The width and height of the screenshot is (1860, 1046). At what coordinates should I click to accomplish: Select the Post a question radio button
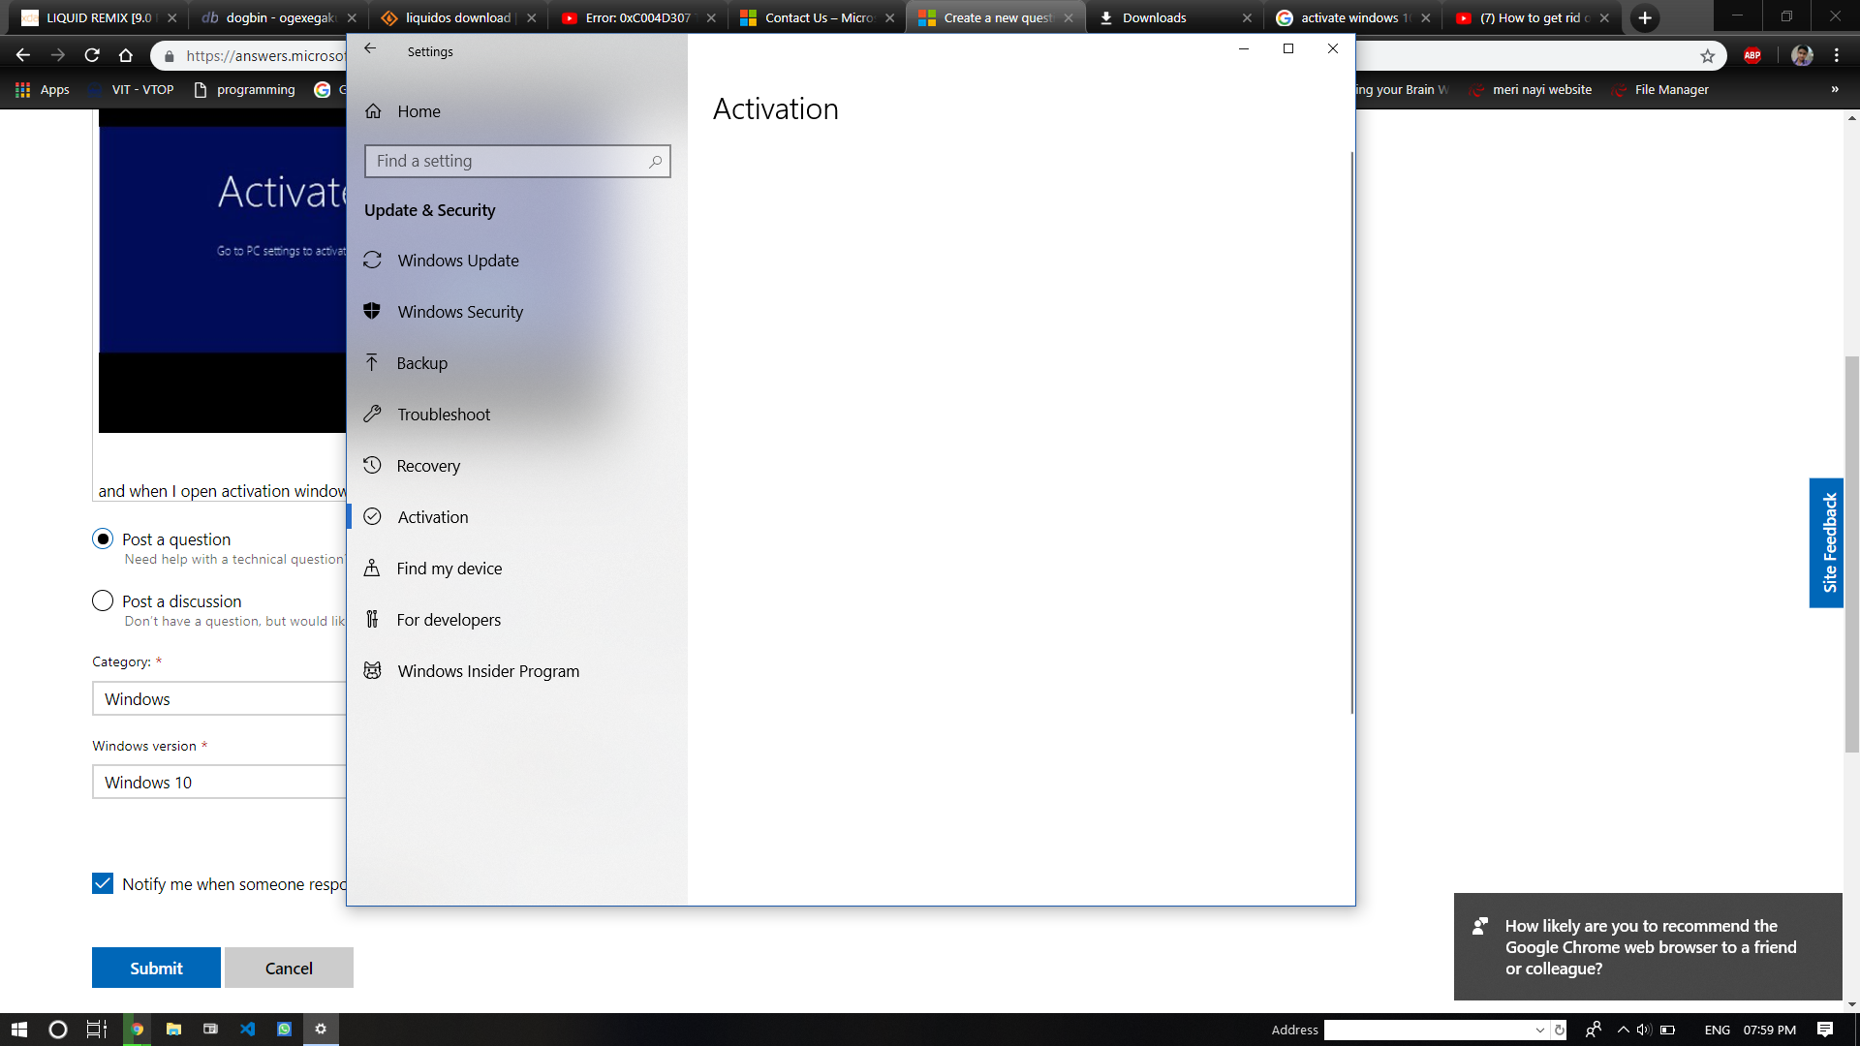pos(103,538)
